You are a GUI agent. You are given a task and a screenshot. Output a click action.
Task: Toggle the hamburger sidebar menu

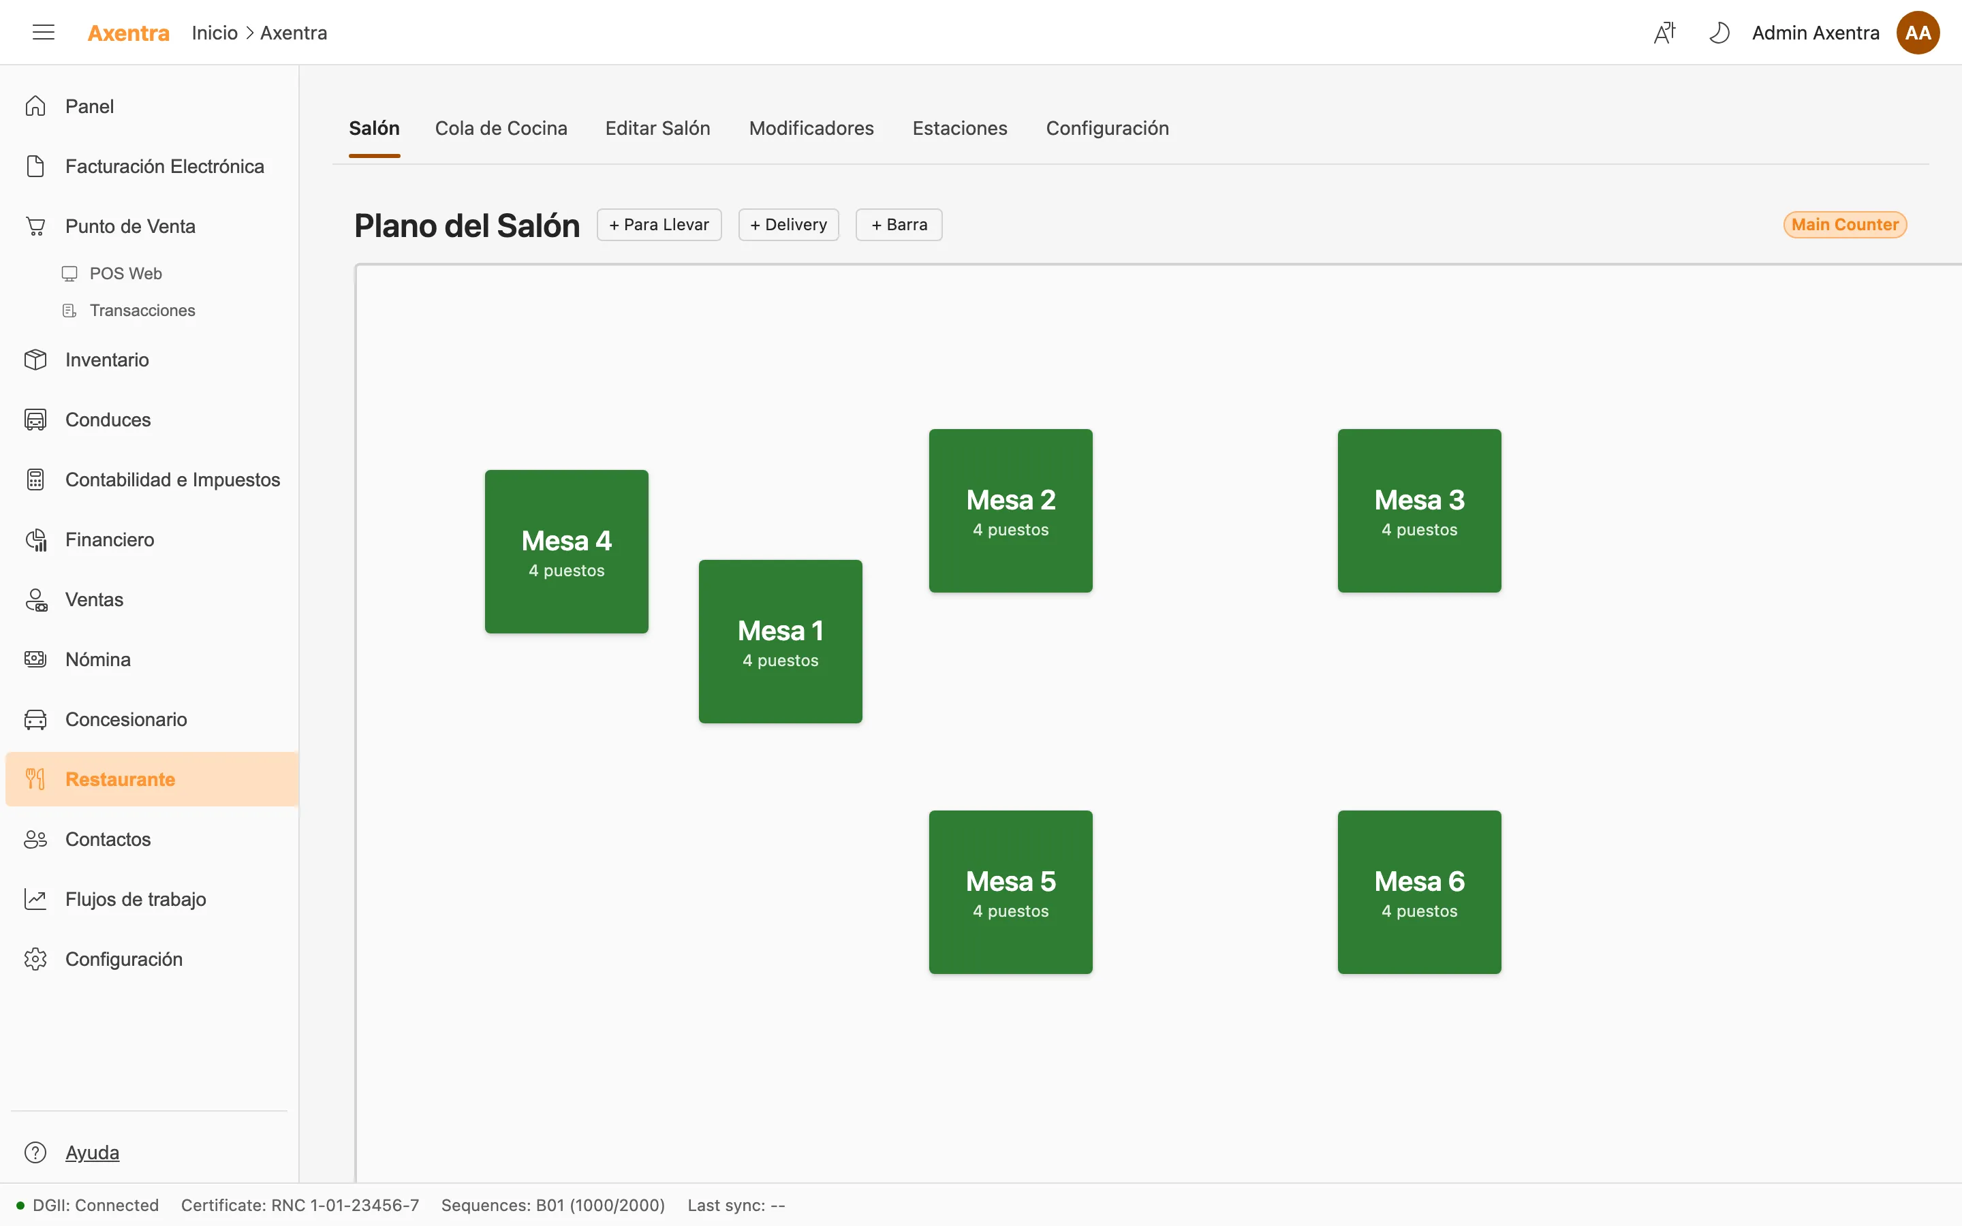[43, 33]
